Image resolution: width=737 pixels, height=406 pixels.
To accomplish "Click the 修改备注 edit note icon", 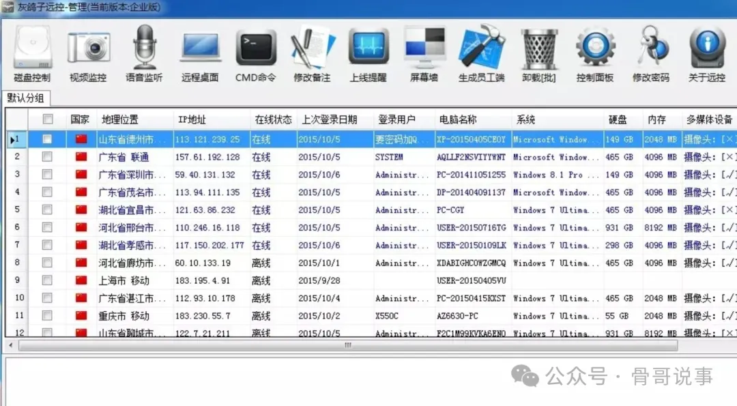I will coord(312,53).
